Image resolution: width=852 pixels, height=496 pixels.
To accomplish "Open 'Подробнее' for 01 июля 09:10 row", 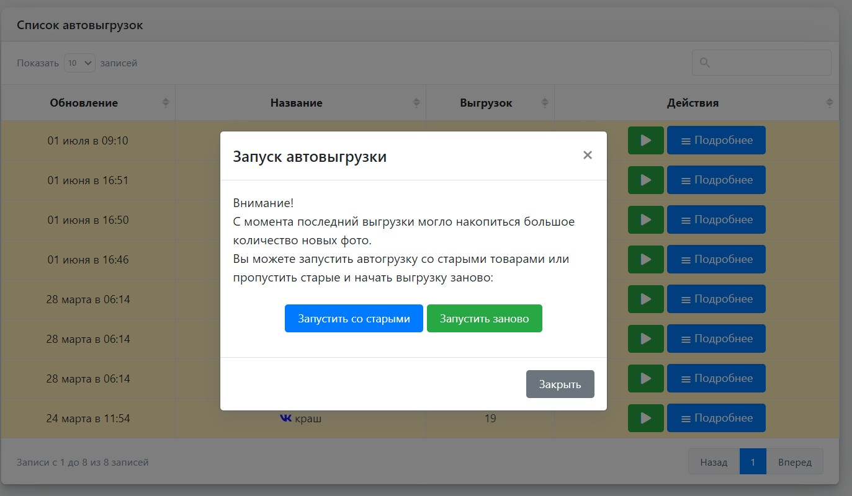I will click(x=716, y=140).
